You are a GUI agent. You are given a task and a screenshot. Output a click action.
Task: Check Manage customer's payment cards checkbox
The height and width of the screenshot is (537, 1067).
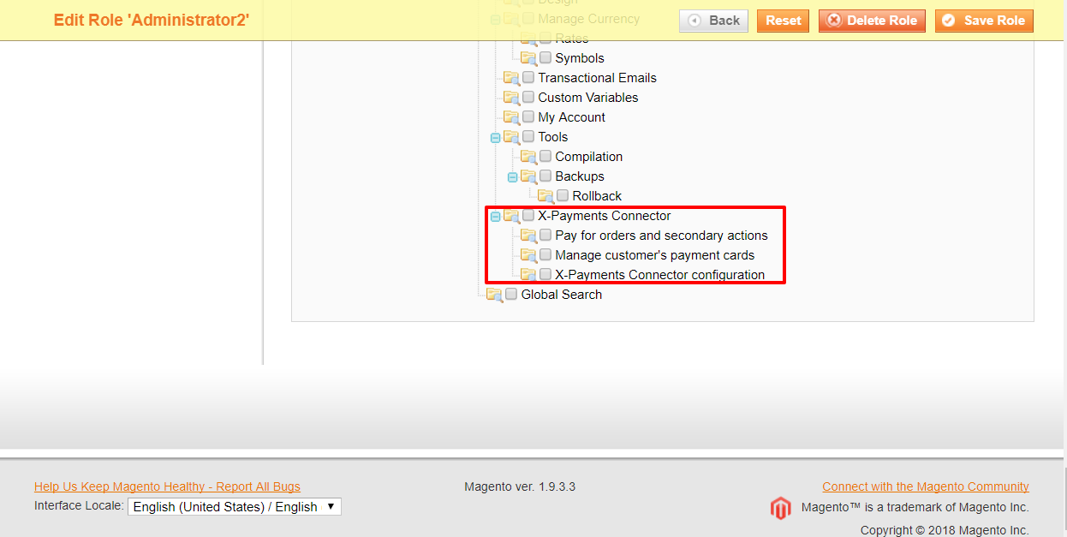tap(545, 254)
